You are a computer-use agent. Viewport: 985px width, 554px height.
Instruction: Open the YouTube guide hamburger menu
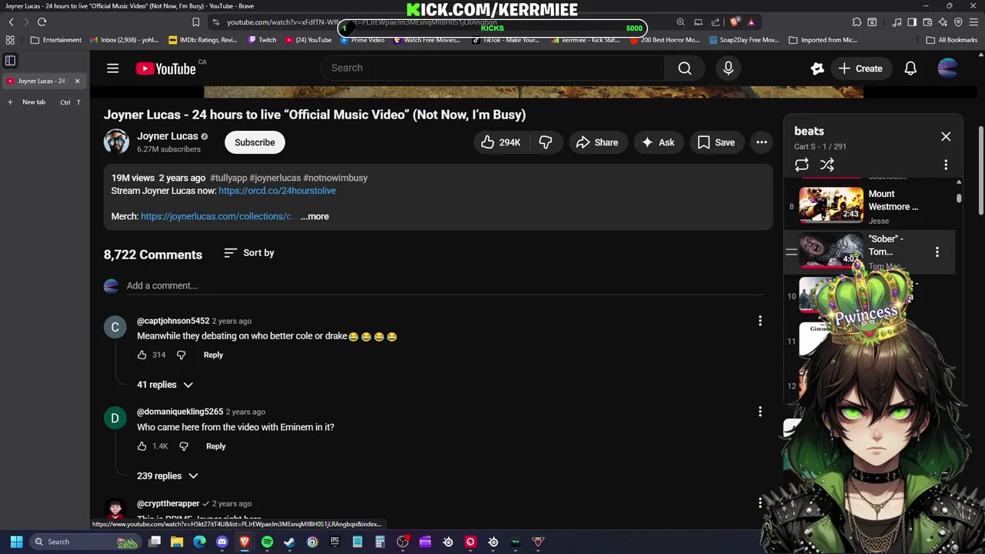112,68
